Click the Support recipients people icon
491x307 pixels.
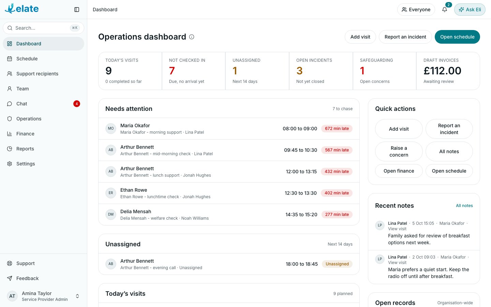[10, 74]
